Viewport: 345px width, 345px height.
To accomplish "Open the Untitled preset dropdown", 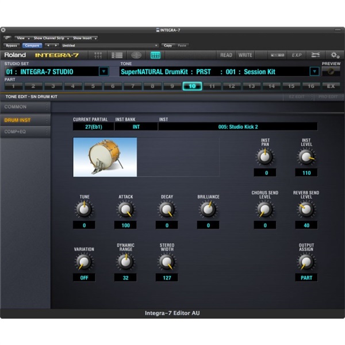I will click(x=110, y=45).
